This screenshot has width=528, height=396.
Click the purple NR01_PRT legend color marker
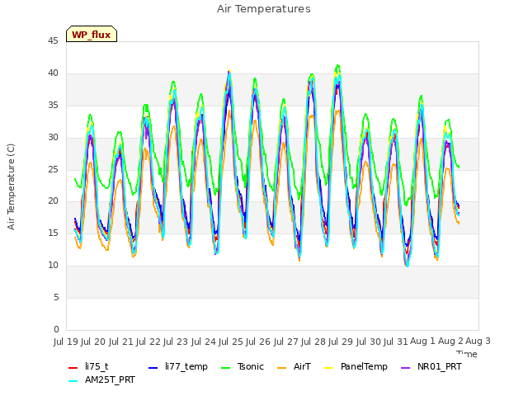[x=405, y=368]
